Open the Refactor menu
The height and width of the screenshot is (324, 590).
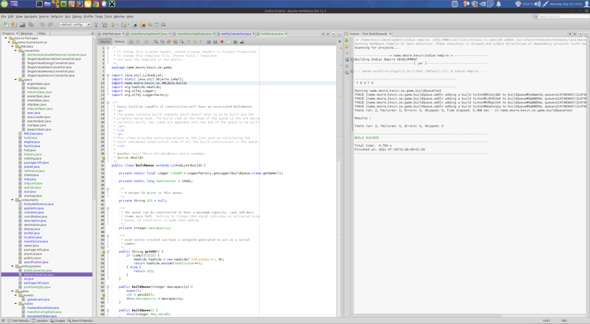57,17
